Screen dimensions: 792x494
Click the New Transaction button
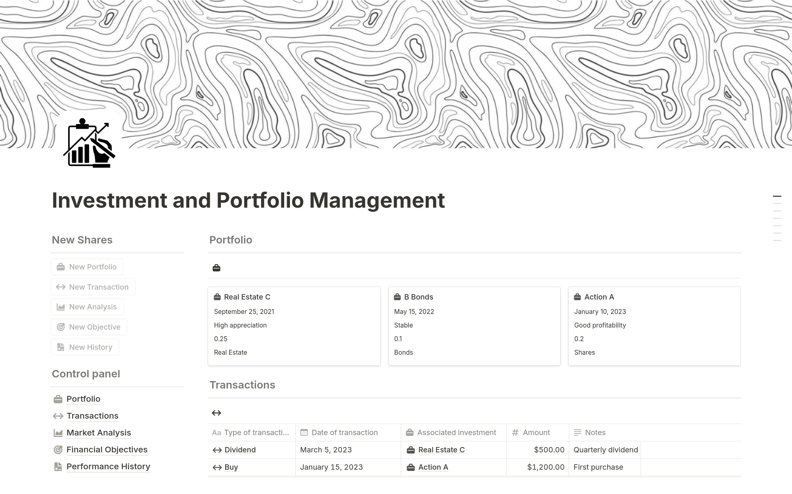pyautogui.click(x=93, y=287)
